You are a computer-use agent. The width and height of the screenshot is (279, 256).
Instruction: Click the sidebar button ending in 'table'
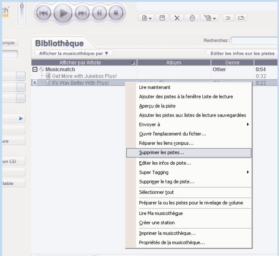click(x=14, y=183)
